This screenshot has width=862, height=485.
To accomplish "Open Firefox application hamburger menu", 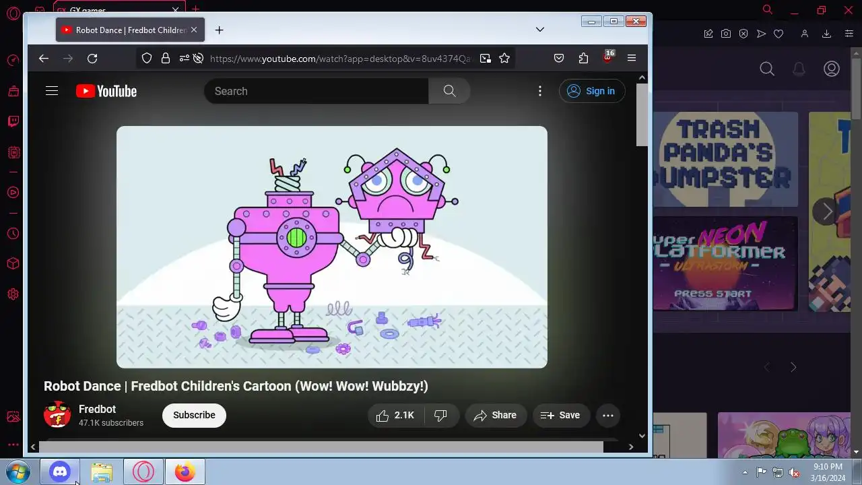I will click(632, 59).
